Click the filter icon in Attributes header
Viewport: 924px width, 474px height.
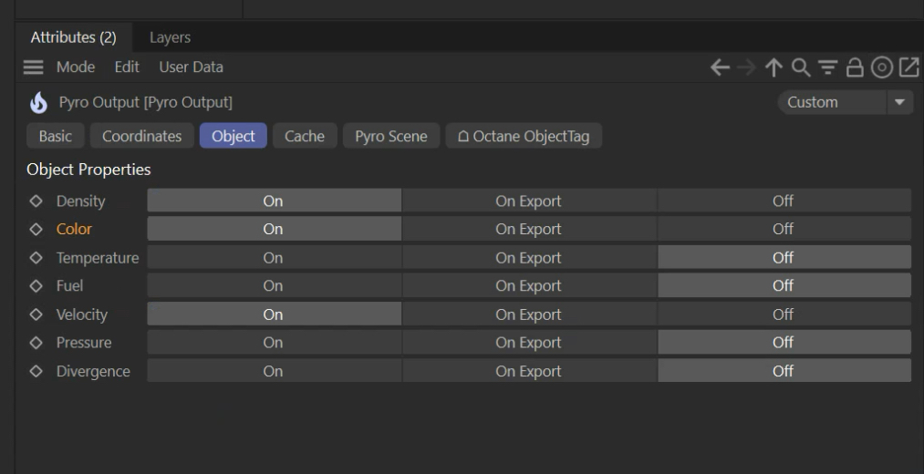(825, 67)
